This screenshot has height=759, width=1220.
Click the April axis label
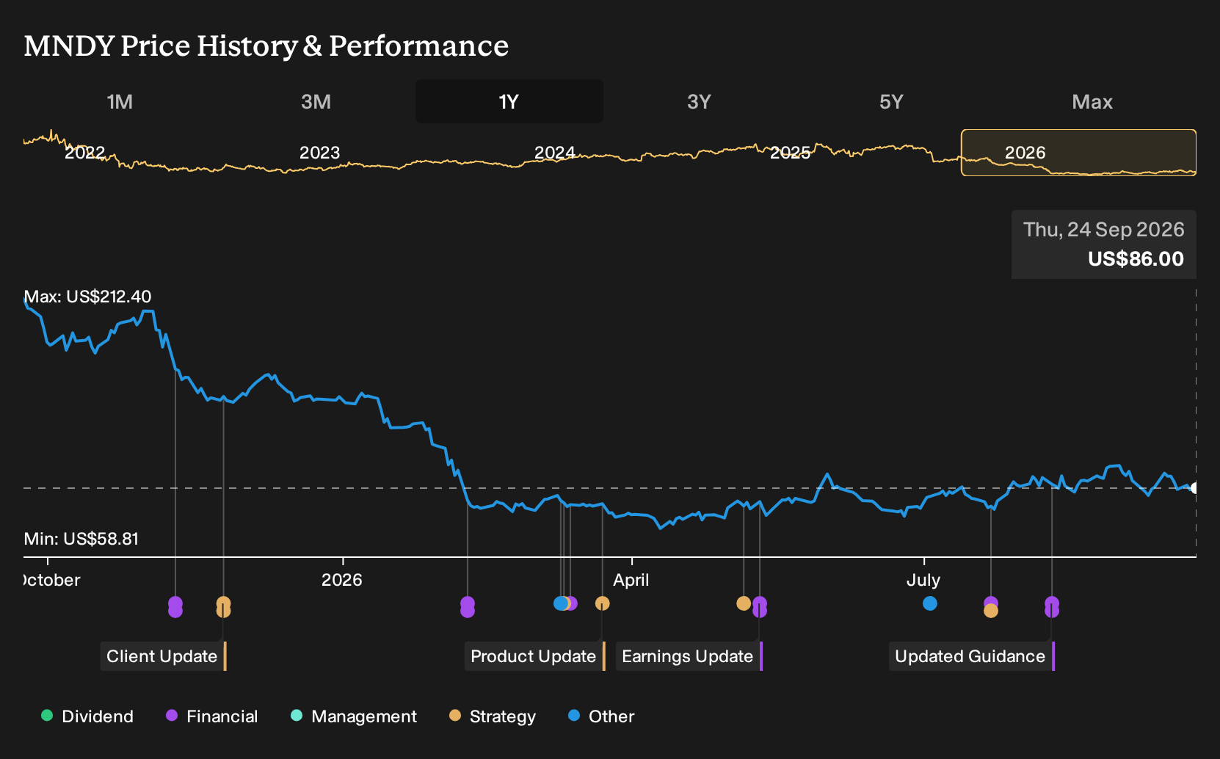631,580
